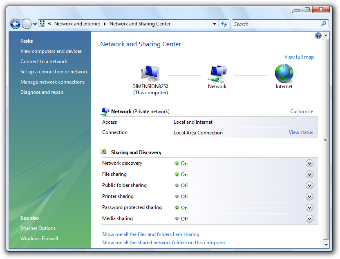Click Manage network connections
The image size is (340, 259).
[52, 82]
